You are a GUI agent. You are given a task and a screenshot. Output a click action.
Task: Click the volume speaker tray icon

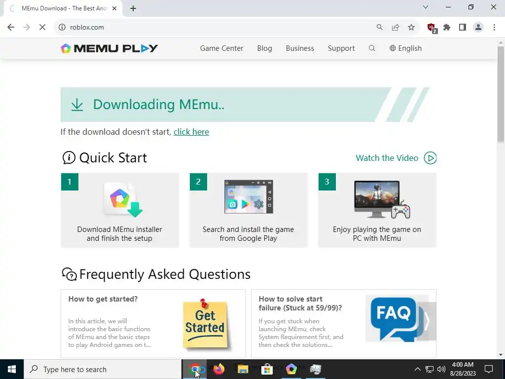pos(441,369)
